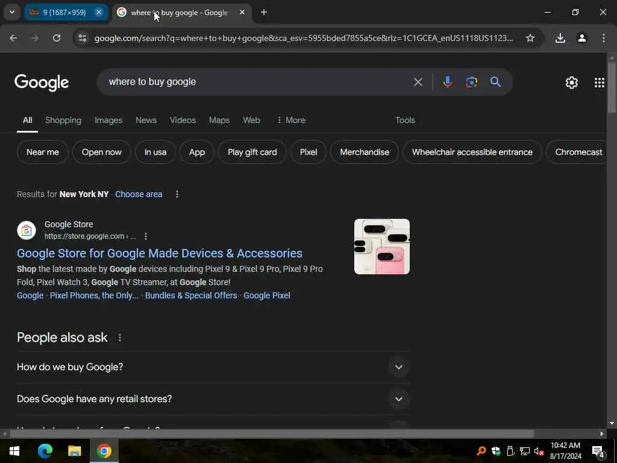This screenshot has width=617, height=463.
Task: Open Chrome's three-dot menu
Action: pos(604,38)
